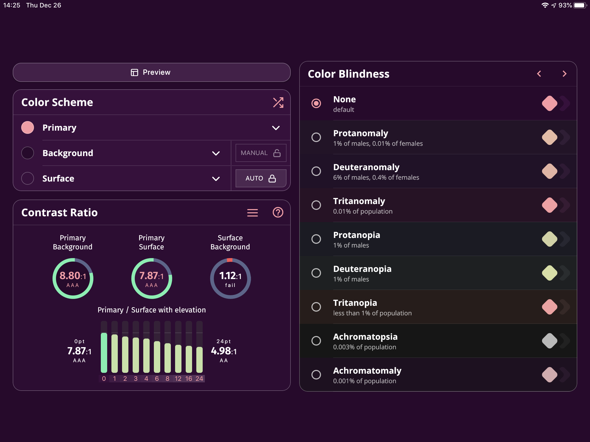
Task: Choose the Achromatomaly radio option
Action: pyautogui.click(x=316, y=375)
